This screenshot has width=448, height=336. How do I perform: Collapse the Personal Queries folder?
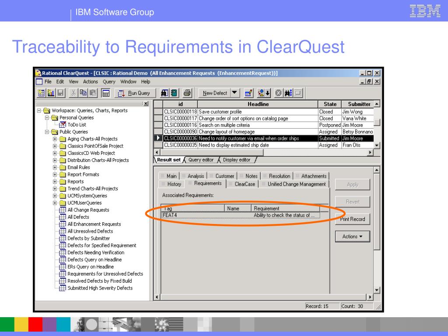47,118
